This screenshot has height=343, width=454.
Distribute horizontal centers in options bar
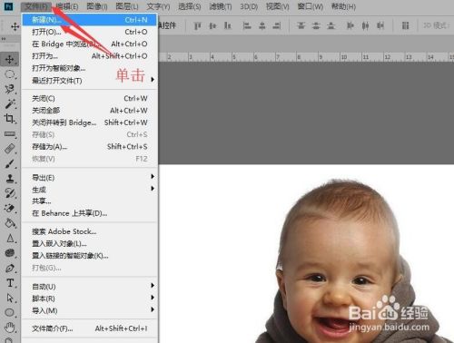coord(365,26)
